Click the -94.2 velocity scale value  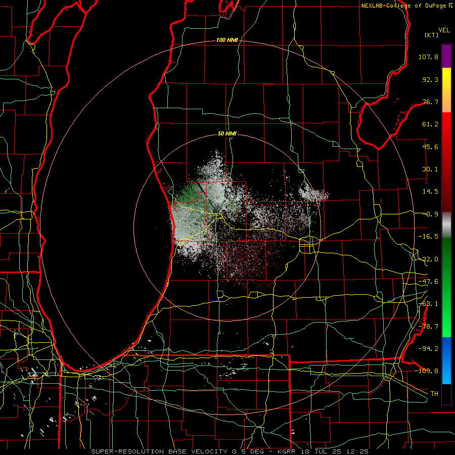[428, 348]
